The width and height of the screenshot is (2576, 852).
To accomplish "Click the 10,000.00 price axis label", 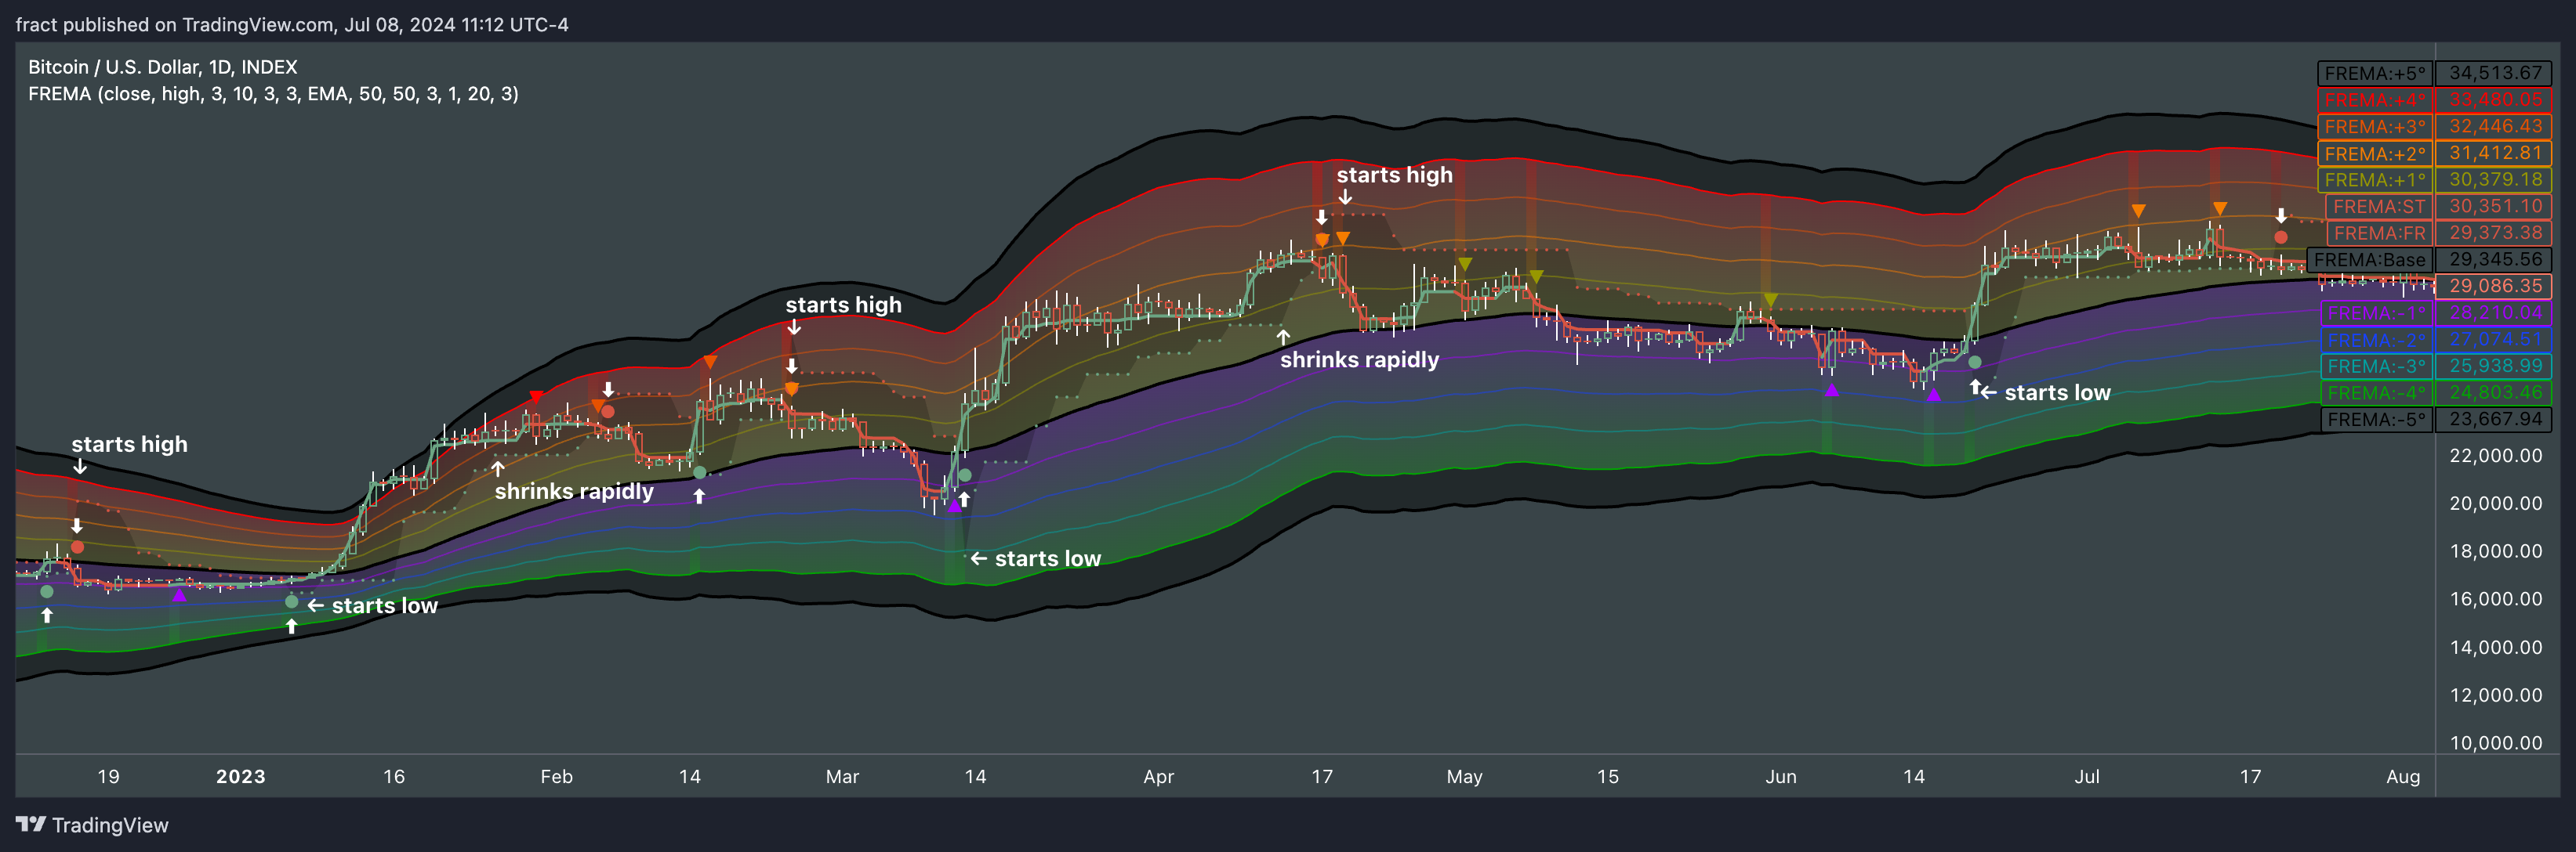I will pyautogui.click(x=2495, y=743).
